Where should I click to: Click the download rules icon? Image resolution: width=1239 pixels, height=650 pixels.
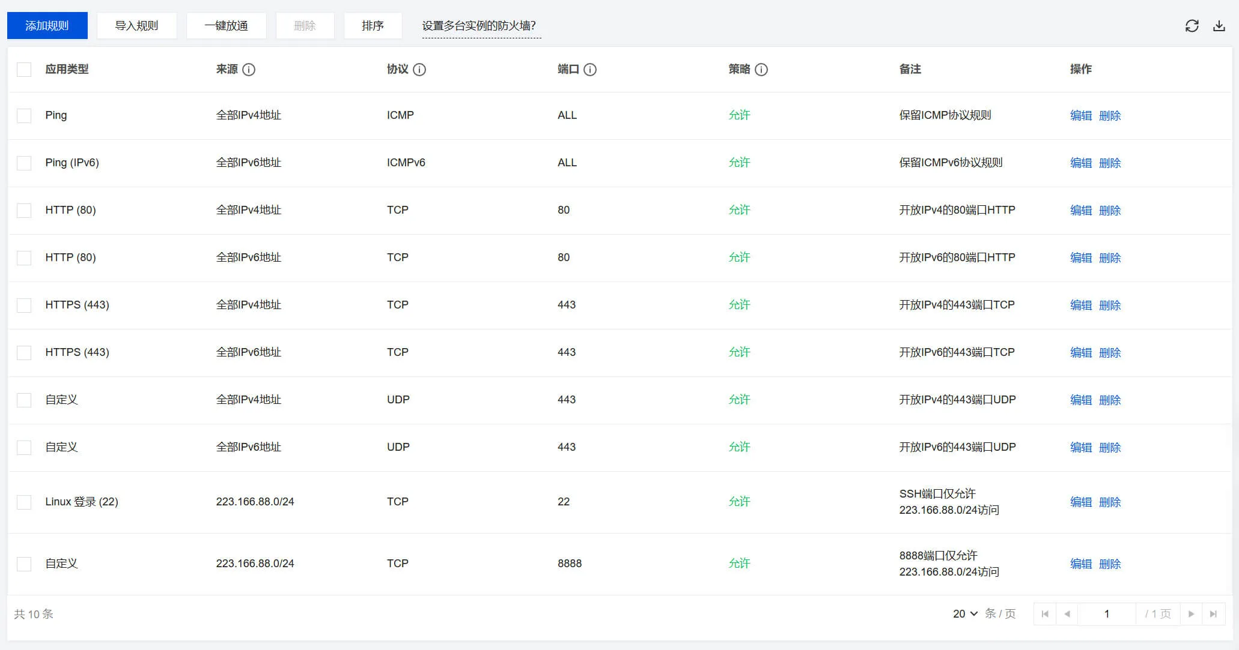click(x=1219, y=26)
